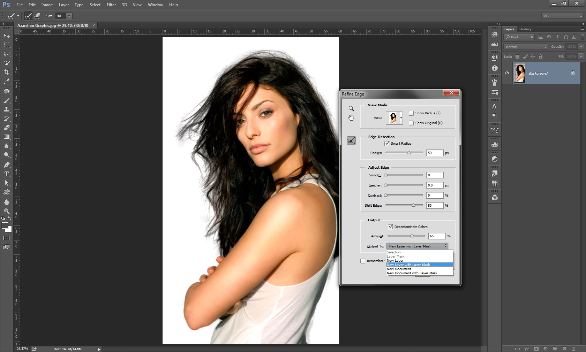Hide the Background layer with eye icon
Image resolution: width=586 pixels, height=352 pixels.
(507, 73)
